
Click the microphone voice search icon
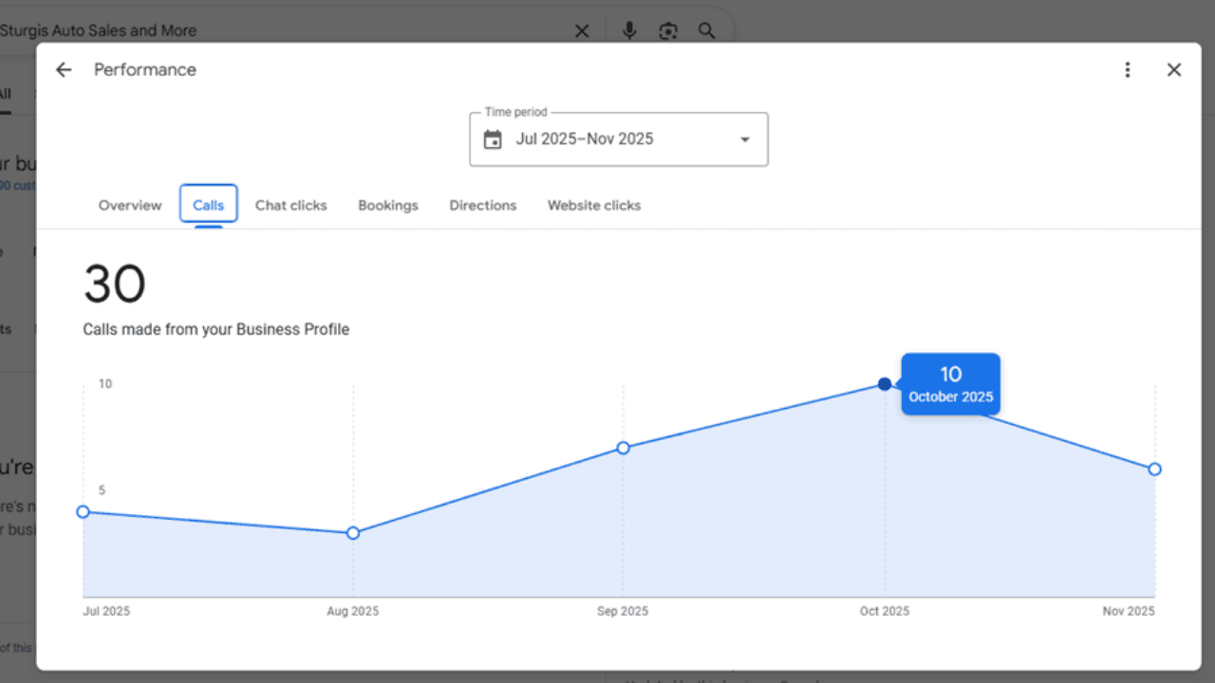coord(628,30)
